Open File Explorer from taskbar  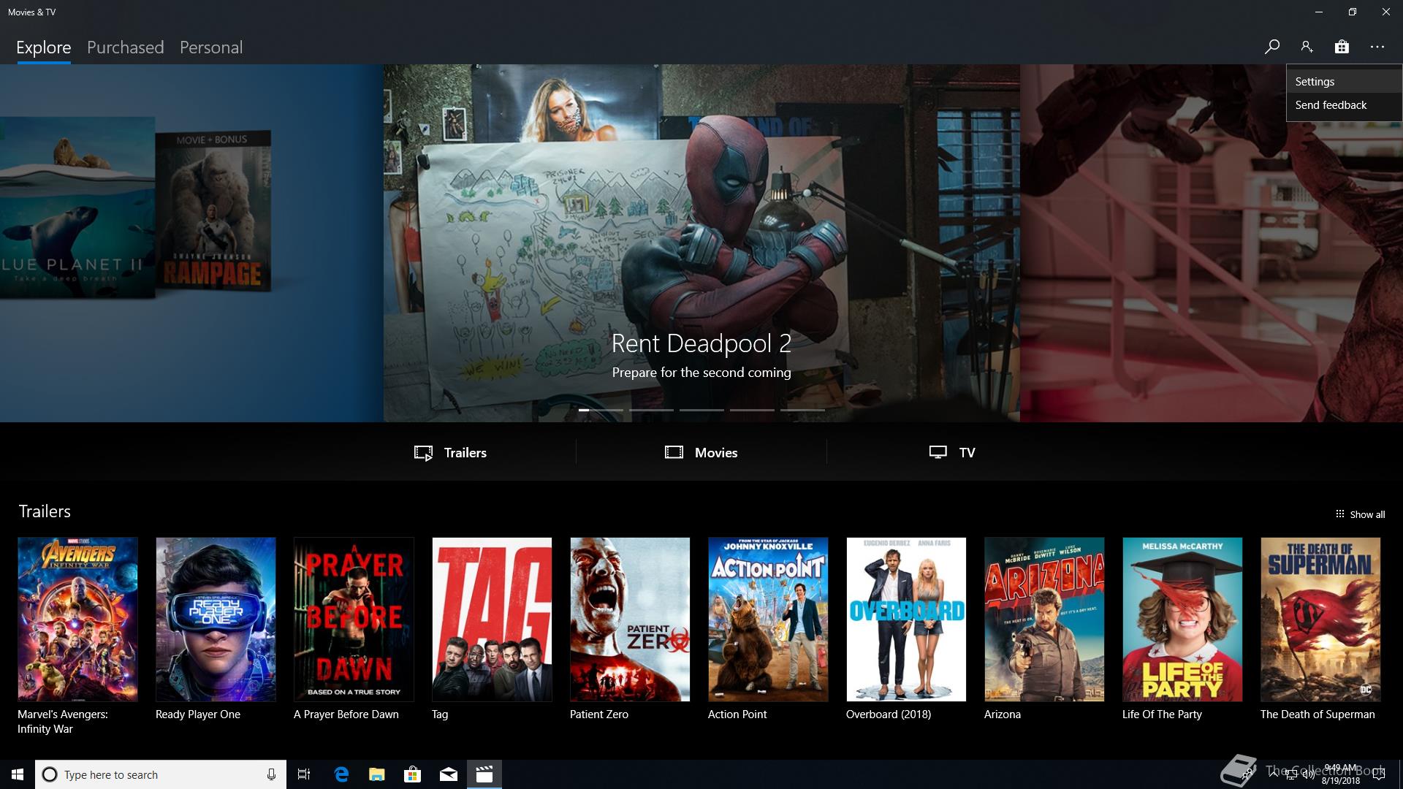[377, 774]
